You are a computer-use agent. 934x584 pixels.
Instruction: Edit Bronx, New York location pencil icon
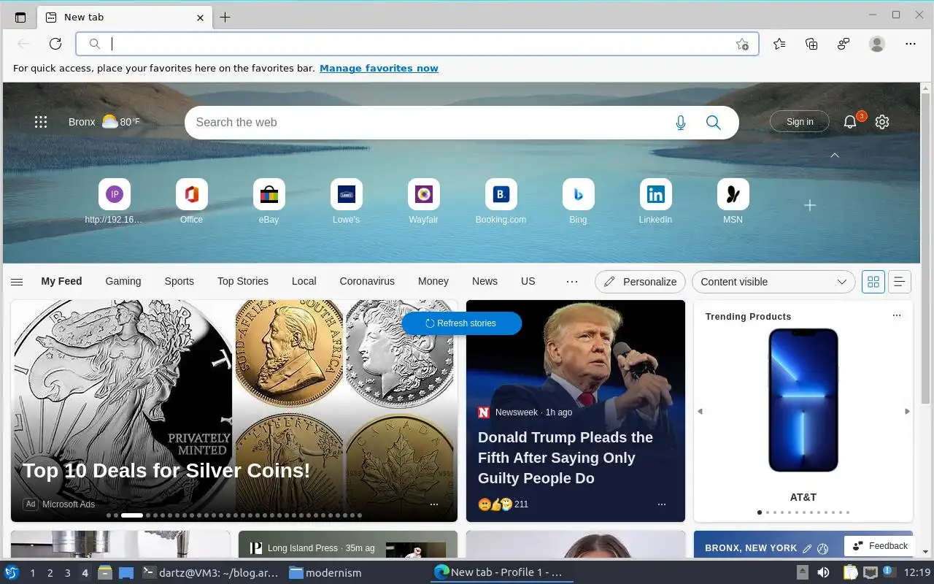(x=807, y=548)
